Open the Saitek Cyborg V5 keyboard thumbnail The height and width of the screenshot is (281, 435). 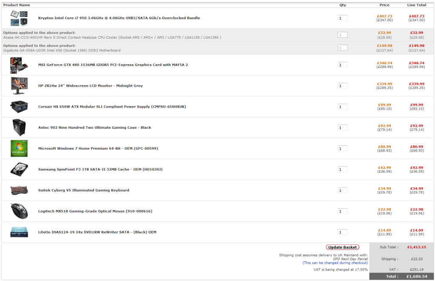pos(19,190)
